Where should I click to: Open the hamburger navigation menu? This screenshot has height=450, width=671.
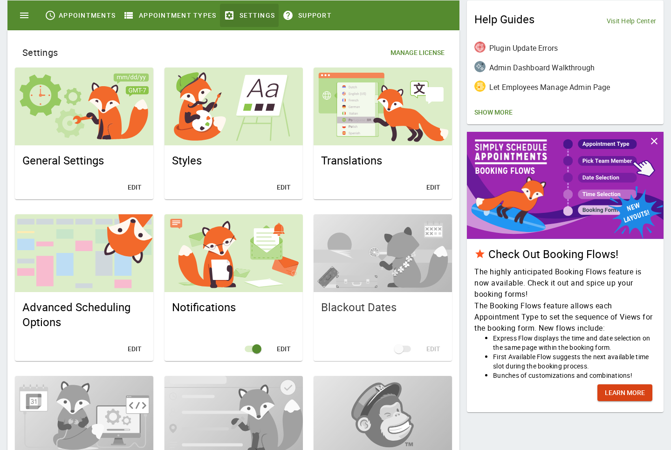24,15
